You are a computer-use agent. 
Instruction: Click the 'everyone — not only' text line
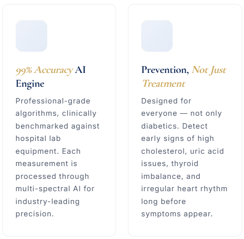coord(182,113)
